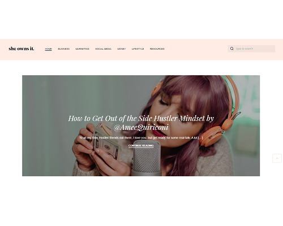Click the Continue Reading link
The image size is (283, 226).
pos(141,146)
